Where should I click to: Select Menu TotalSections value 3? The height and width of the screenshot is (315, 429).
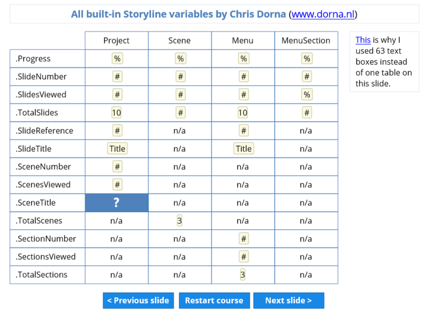click(243, 275)
